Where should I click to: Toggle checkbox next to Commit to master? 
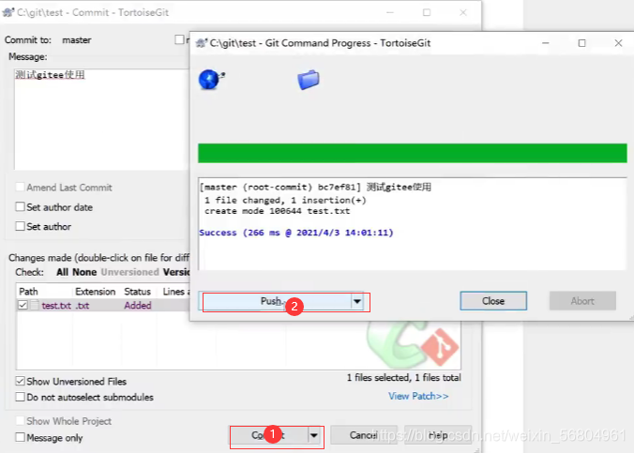coord(179,39)
